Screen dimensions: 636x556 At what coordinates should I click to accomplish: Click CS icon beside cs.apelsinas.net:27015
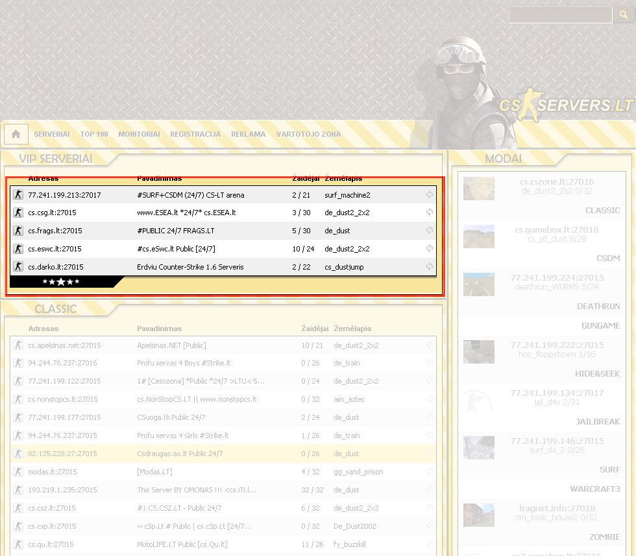[x=18, y=345]
